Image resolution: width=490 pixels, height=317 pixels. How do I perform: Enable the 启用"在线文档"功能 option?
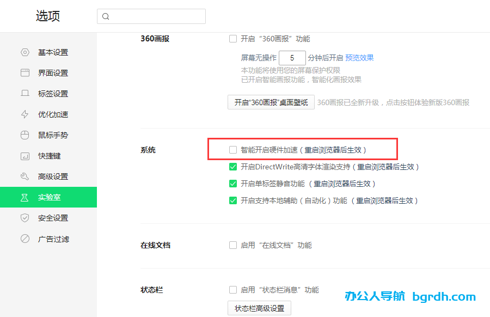232,245
